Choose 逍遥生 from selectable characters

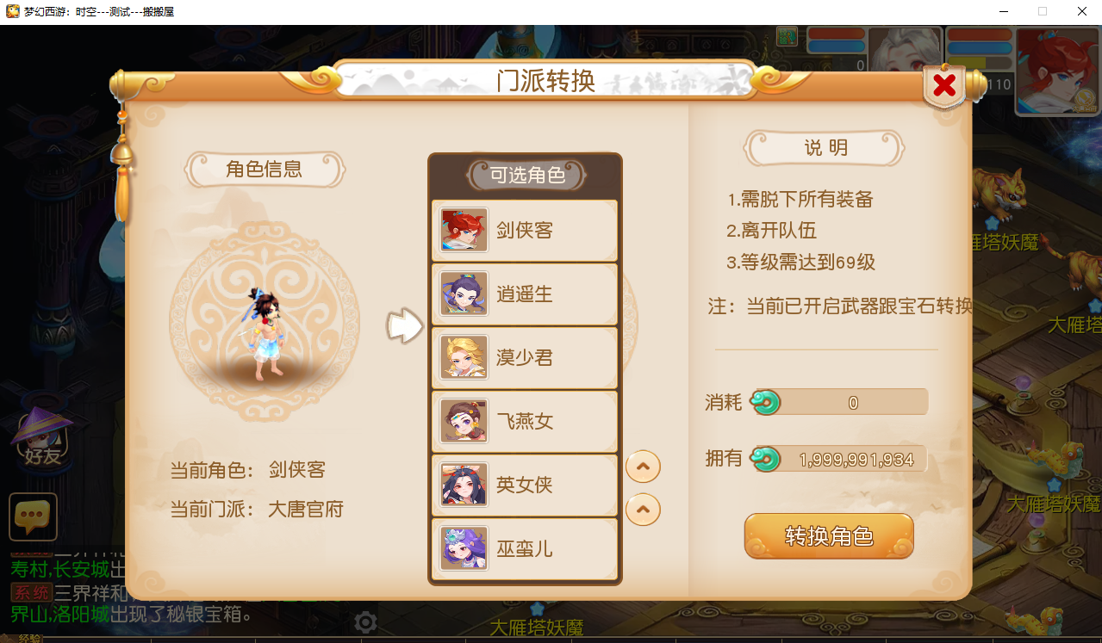pos(525,294)
